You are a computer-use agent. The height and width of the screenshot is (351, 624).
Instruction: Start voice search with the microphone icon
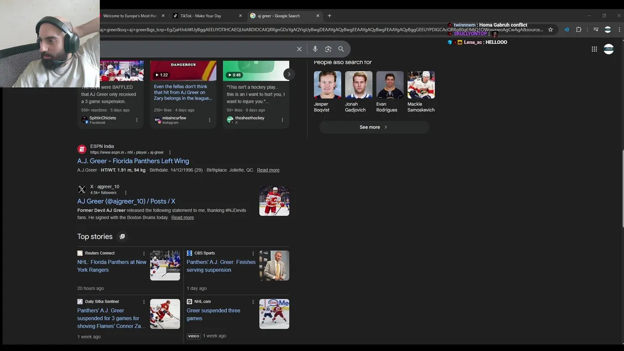click(315, 49)
